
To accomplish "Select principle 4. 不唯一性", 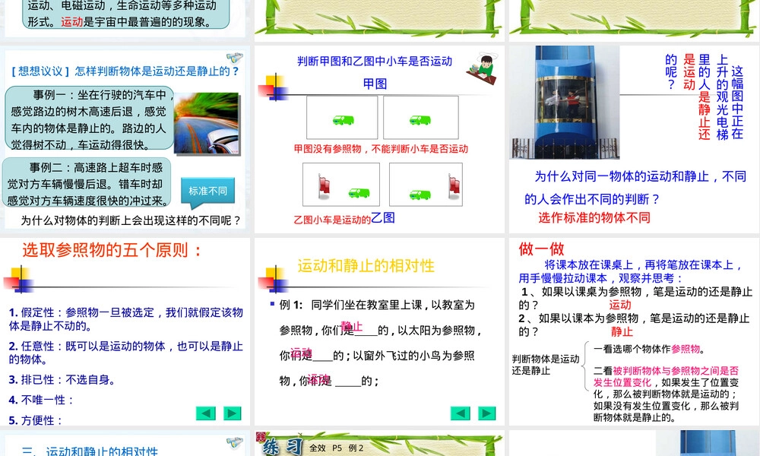I will [x=41, y=400].
